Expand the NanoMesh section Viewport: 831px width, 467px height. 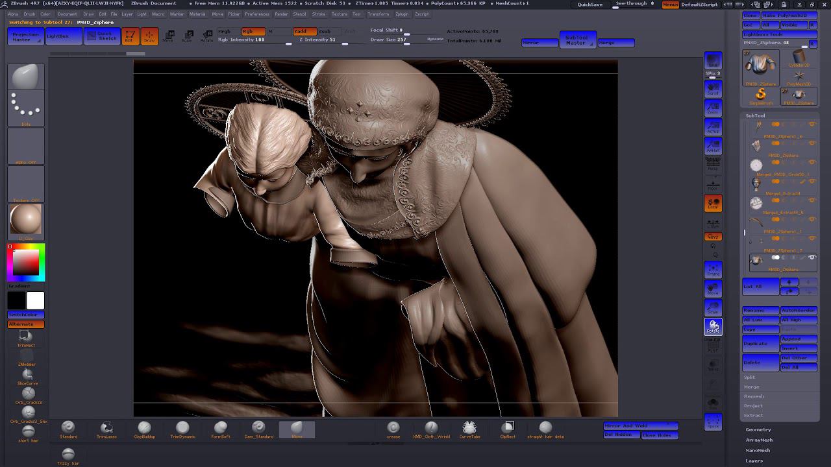tap(758, 450)
